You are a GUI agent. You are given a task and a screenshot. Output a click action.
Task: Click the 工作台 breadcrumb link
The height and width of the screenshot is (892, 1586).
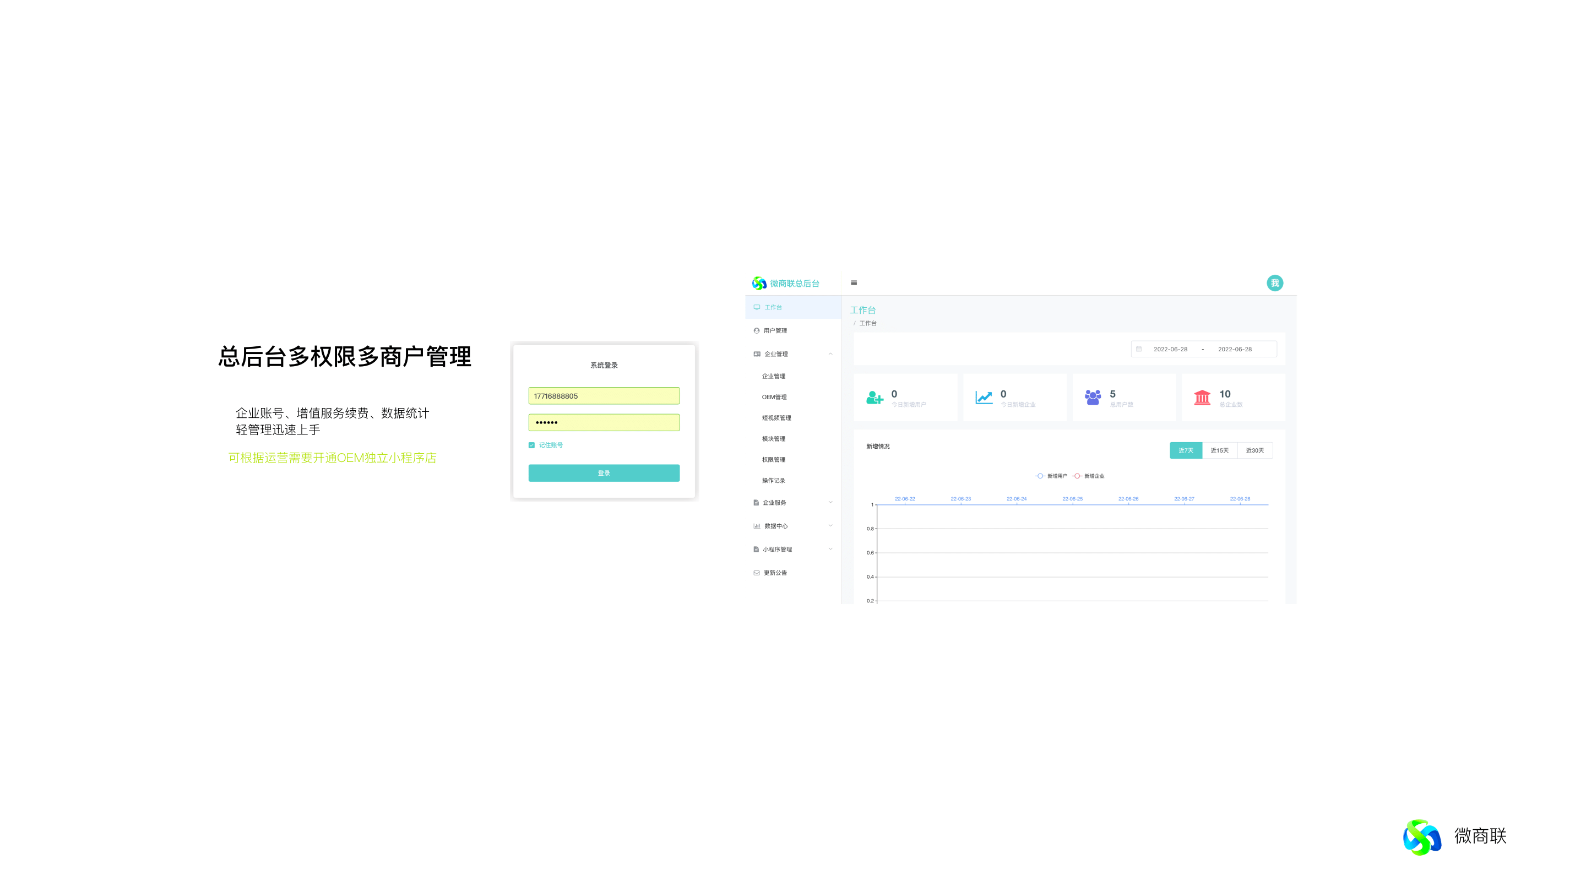coord(868,323)
